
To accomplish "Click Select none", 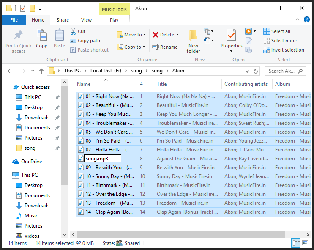I will [x=280, y=41].
